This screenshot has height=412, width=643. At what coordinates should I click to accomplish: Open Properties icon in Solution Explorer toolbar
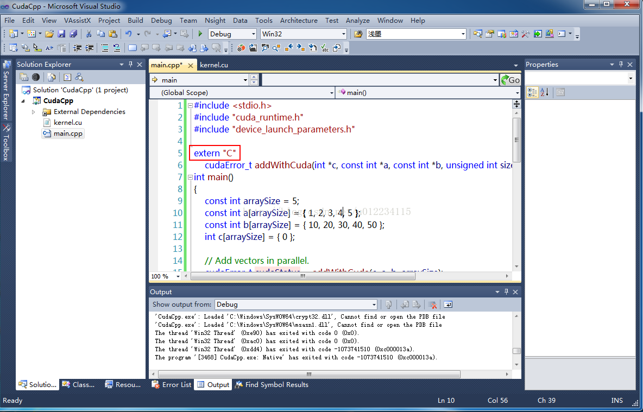(x=24, y=77)
